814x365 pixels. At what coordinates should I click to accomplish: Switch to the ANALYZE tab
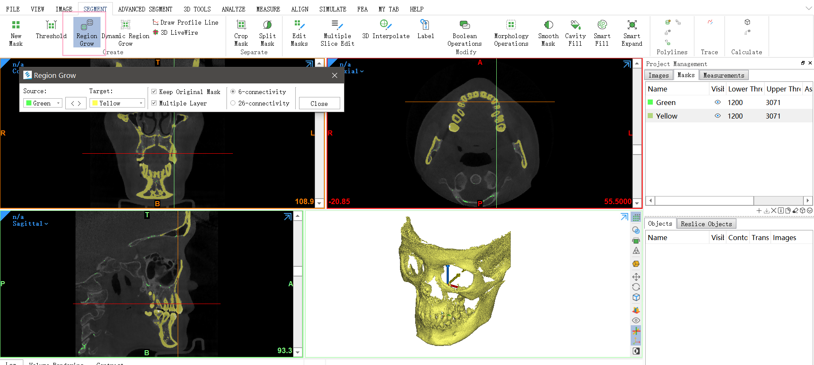pyautogui.click(x=233, y=9)
